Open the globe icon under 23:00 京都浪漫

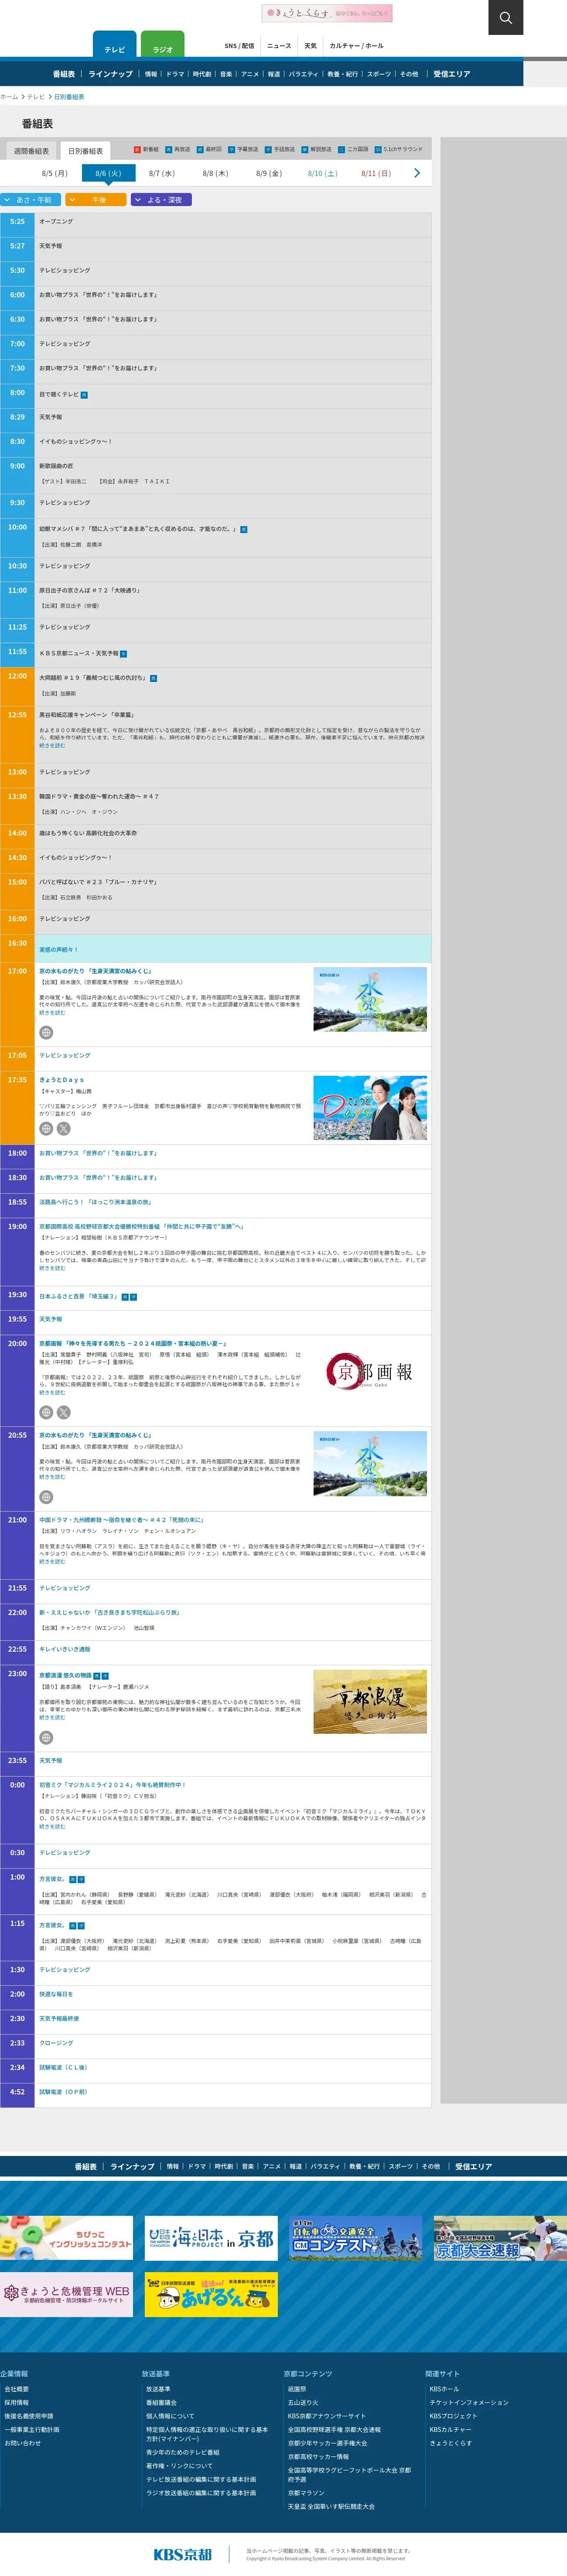click(46, 1737)
